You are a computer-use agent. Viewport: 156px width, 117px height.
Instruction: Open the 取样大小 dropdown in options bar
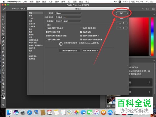click(23, 9)
